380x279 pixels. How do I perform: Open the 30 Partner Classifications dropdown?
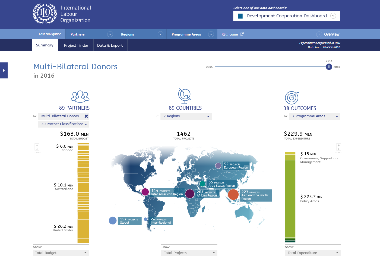[x=64, y=124]
